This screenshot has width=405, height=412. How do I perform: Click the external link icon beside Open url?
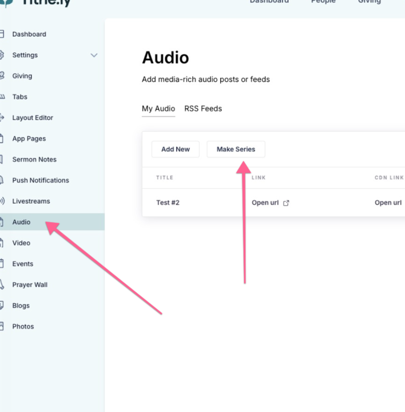[x=286, y=203]
